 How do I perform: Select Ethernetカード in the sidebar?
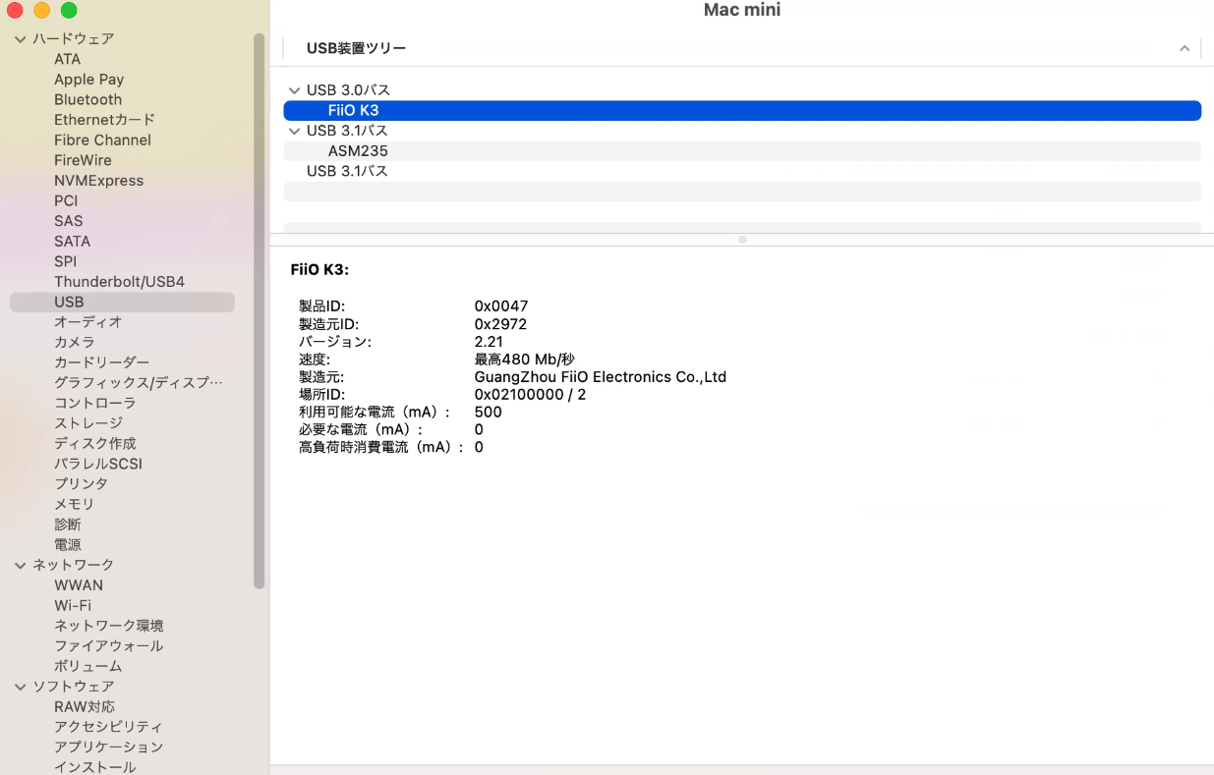[x=104, y=120]
